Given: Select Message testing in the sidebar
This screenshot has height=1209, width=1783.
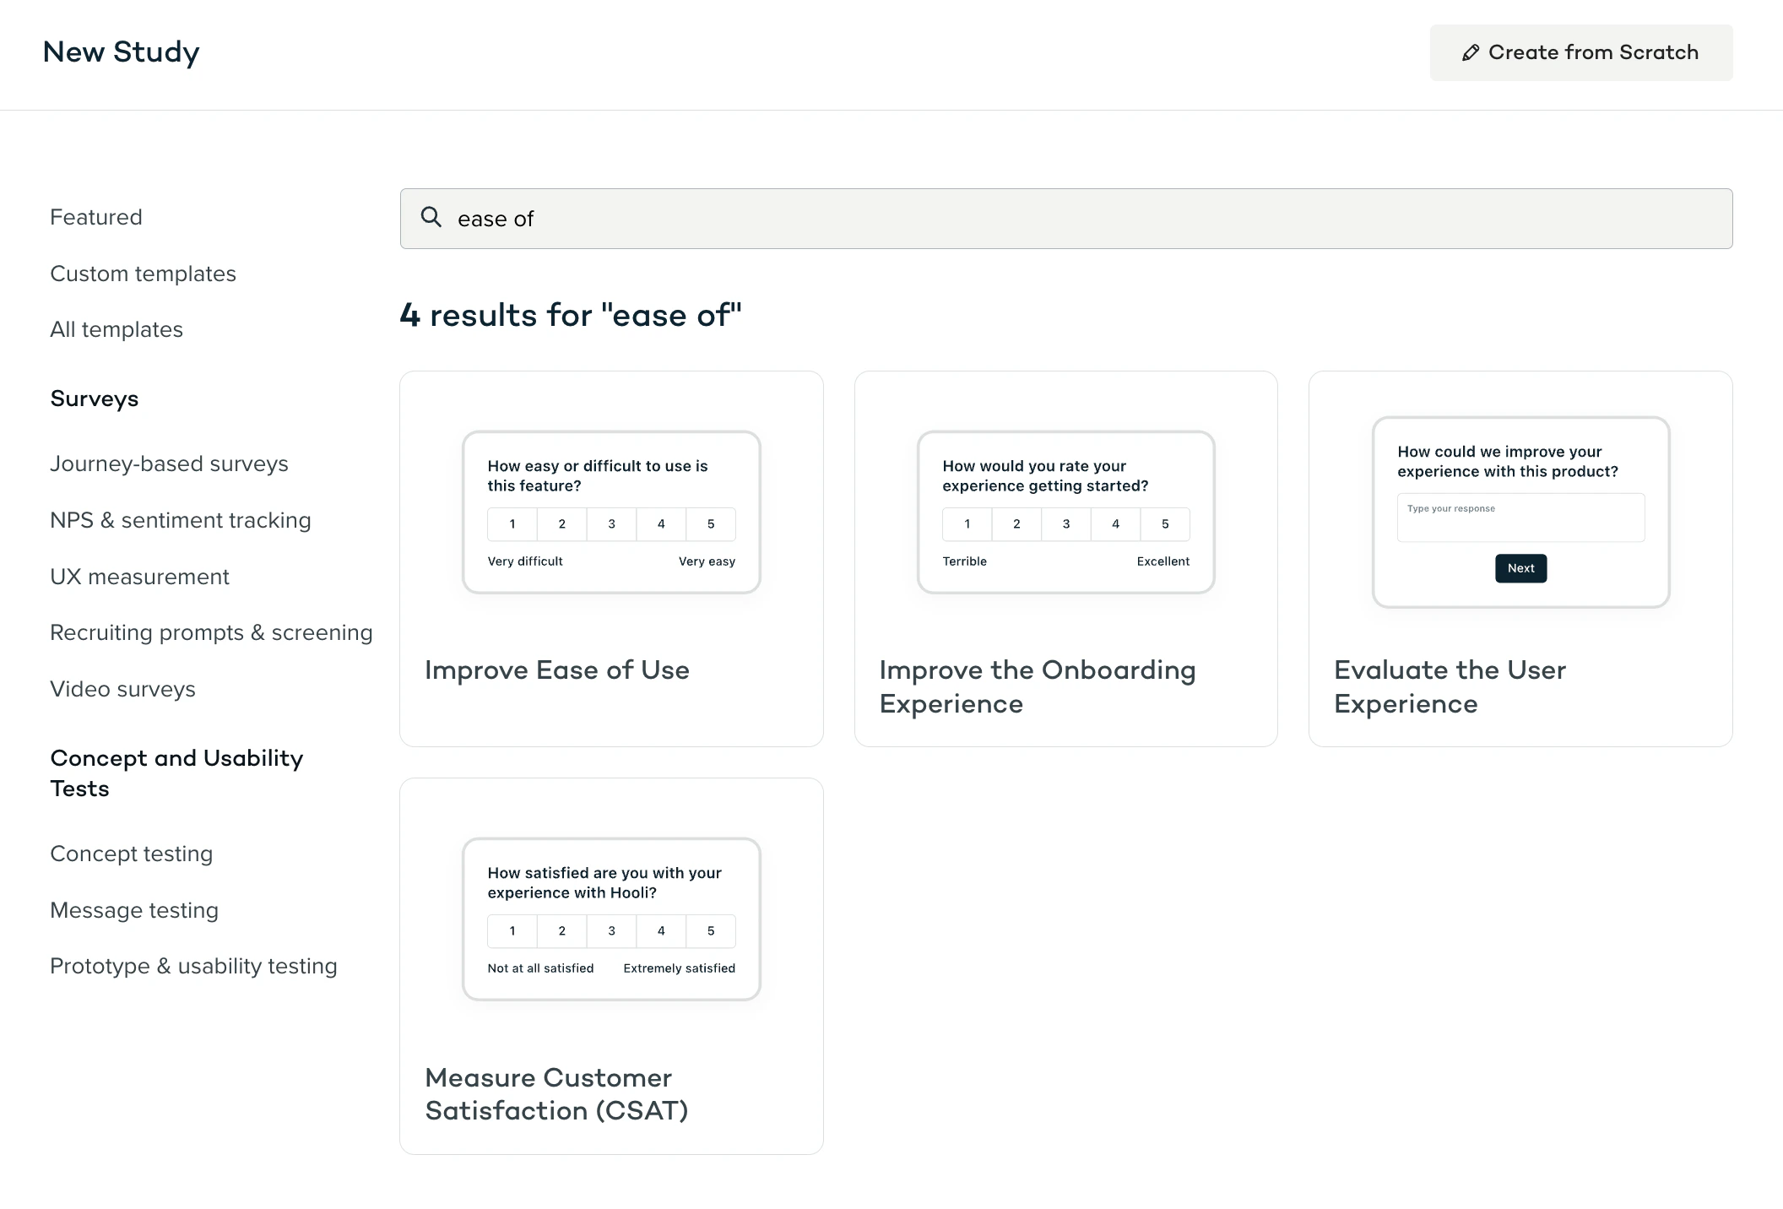Looking at the screenshot, I should (134, 910).
